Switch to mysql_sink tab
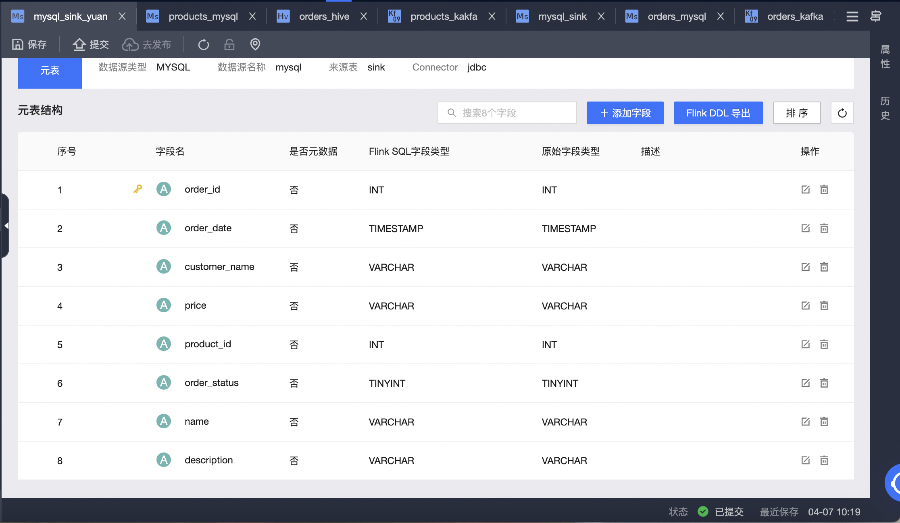The width and height of the screenshot is (900, 523). pos(562,17)
